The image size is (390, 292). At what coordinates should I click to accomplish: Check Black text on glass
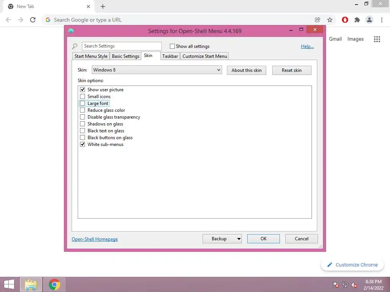pos(82,131)
